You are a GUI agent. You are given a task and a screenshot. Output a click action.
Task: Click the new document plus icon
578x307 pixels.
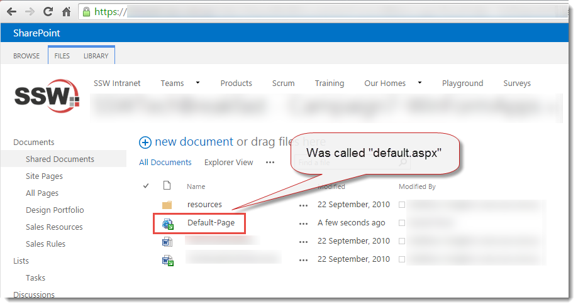pyautogui.click(x=145, y=142)
